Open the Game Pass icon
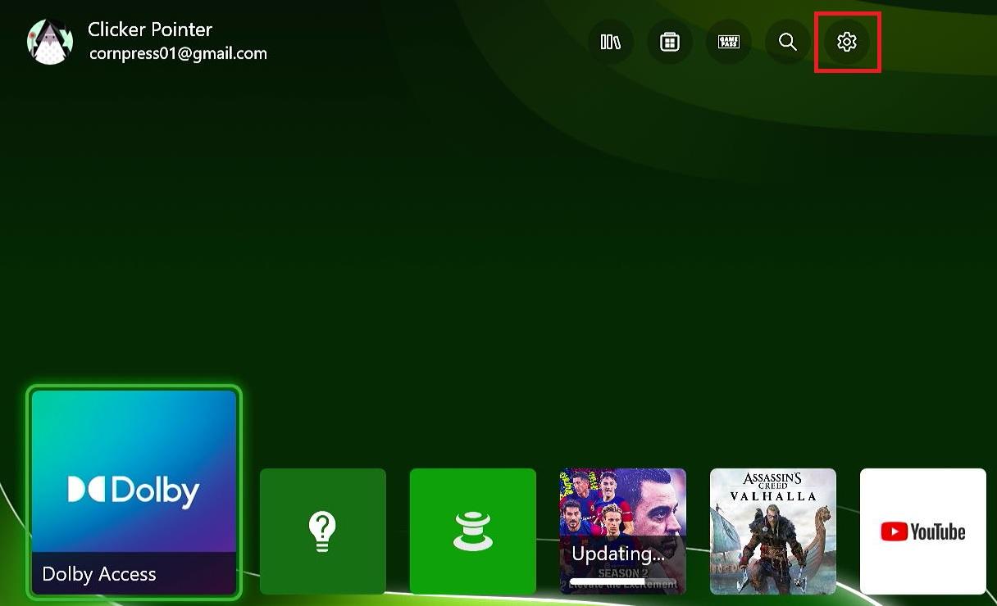The image size is (997, 606). pyautogui.click(x=729, y=42)
